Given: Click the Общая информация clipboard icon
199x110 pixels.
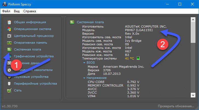Looking at the screenshot, I should pos(9,22).
